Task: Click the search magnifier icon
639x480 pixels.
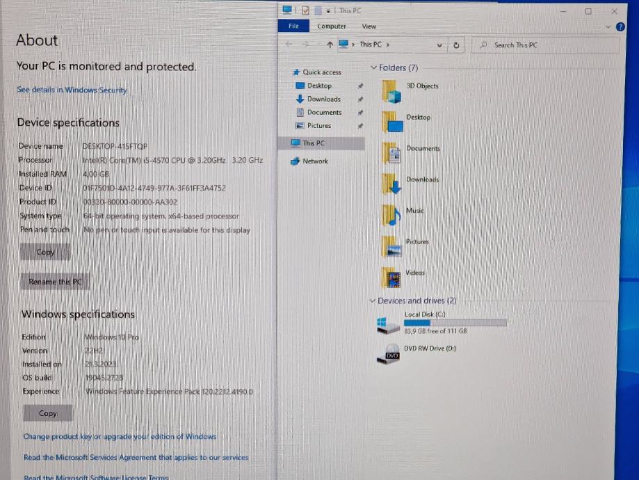Action: coord(483,45)
